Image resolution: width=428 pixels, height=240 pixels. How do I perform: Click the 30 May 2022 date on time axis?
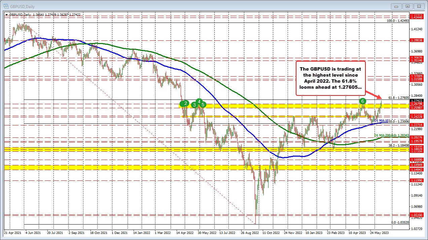click(207, 232)
